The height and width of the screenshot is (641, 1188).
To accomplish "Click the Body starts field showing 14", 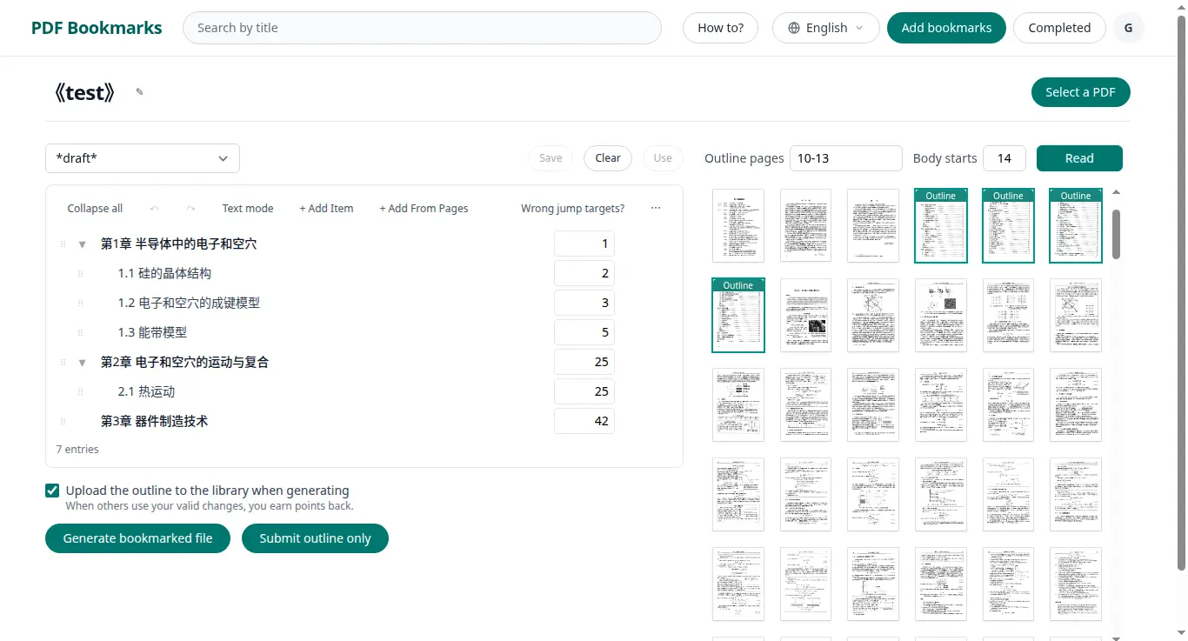I will [1004, 158].
